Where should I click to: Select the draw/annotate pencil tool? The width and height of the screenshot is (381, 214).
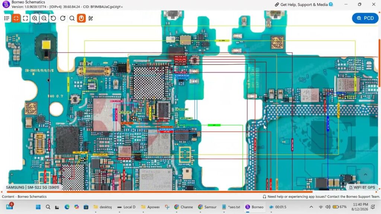point(91,18)
